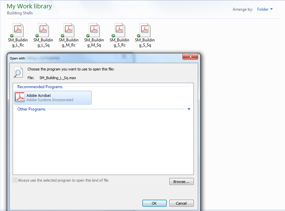Image resolution: width=285 pixels, height=211 pixels.
Task: Click the Adobe Acrobat program icon
Action: (x=20, y=97)
